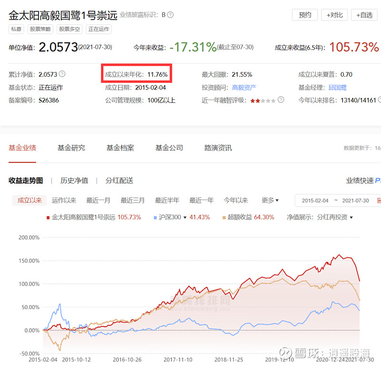Viewport: 381px width, 365px height.
Task: Click the 股票多空 tag
Action: coord(70,29)
